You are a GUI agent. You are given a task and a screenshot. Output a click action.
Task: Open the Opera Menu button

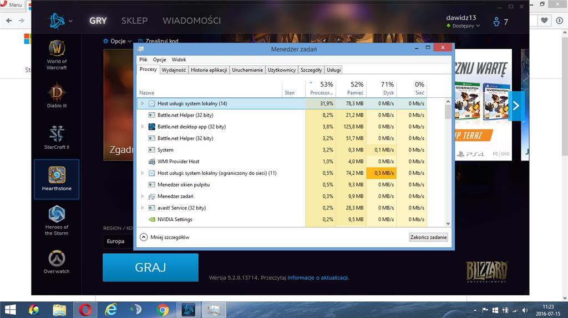[12, 4]
